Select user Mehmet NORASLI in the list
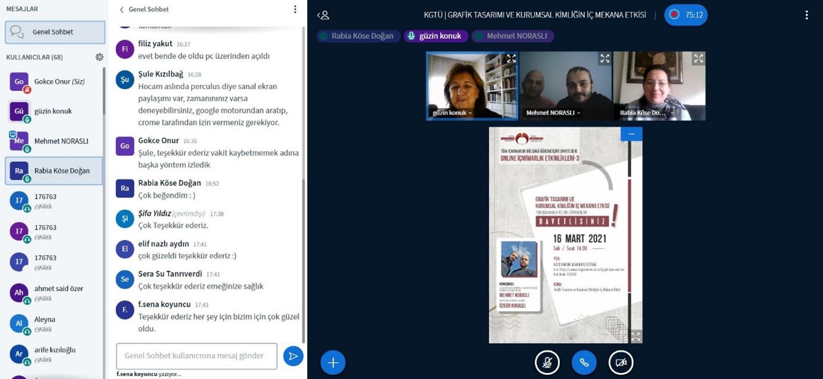The width and height of the screenshot is (823, 379). click(53, 141)
